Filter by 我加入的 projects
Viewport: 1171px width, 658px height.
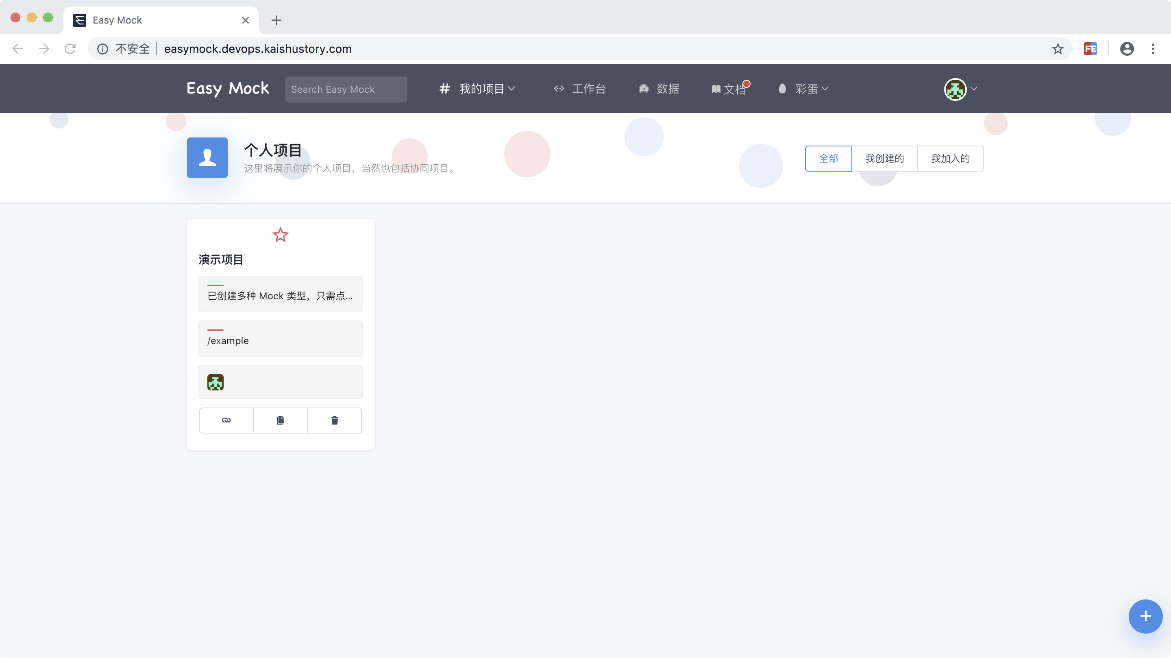(951, 159)
